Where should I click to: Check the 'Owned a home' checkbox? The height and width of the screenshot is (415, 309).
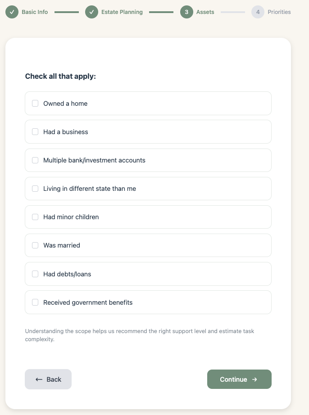(35, 103)
